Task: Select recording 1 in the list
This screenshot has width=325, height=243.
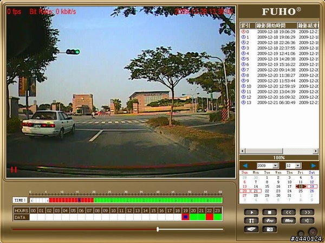Action: 279,37
